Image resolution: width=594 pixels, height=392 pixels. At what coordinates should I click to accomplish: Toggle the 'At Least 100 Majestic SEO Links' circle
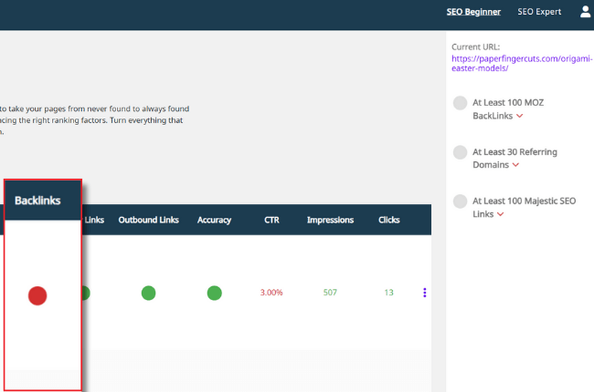tap(460, 201)
